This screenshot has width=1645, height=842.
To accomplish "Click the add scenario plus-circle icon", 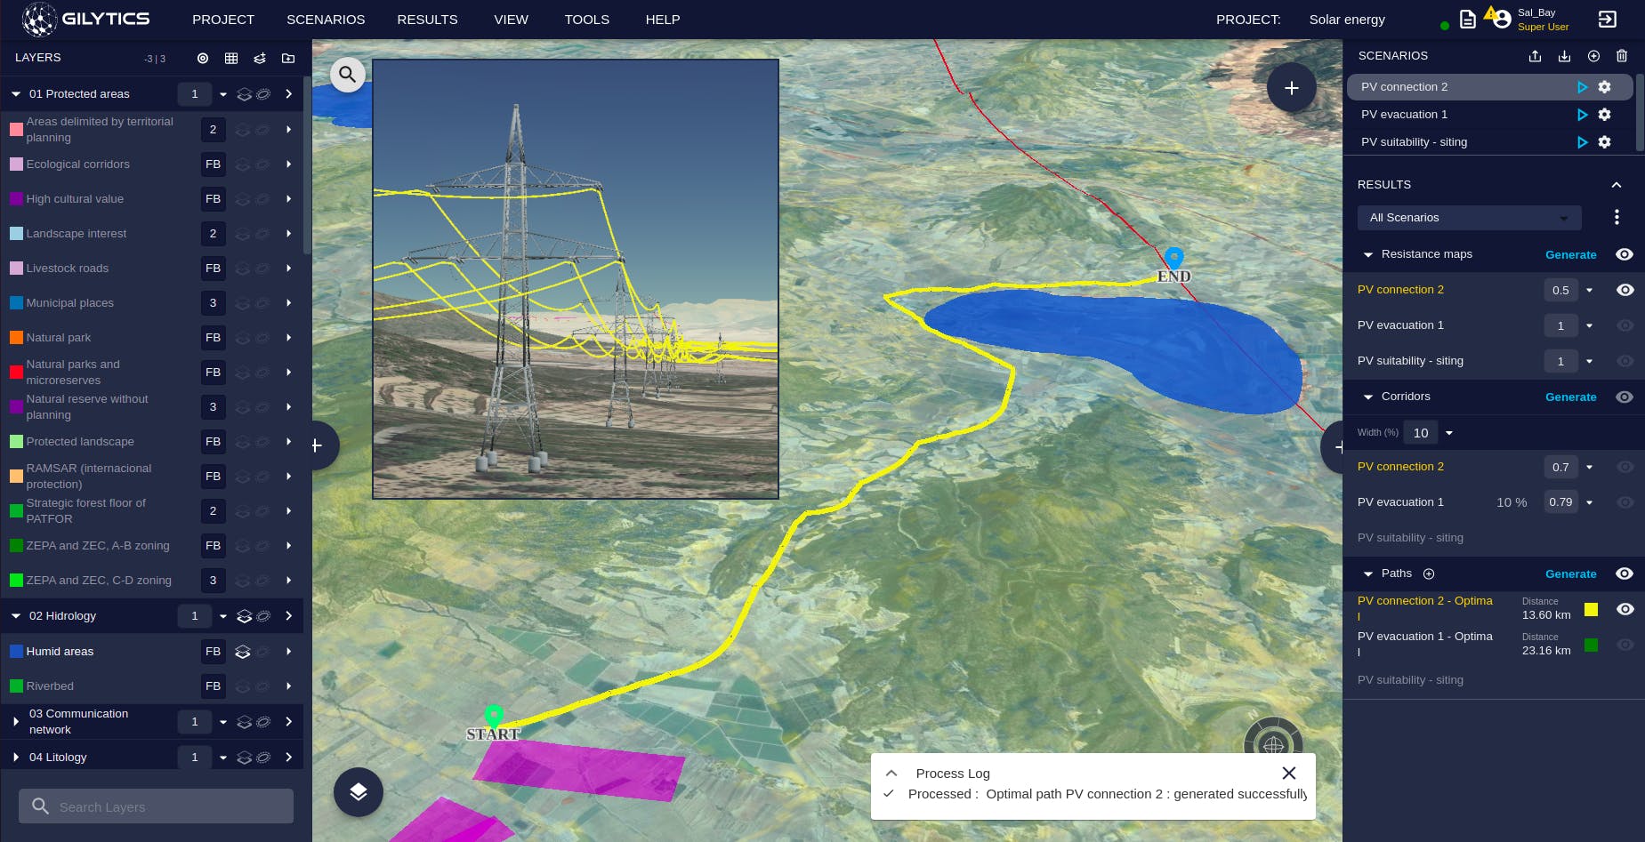I will coord(1593,56).
